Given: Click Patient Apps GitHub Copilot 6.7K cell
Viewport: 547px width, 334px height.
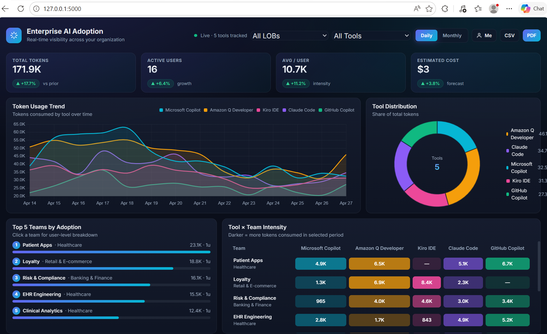Looking at the screenshot, I should [x=507, y=264].
